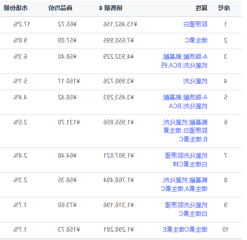Select sales value ¥1,768,494

click(118, 180)
